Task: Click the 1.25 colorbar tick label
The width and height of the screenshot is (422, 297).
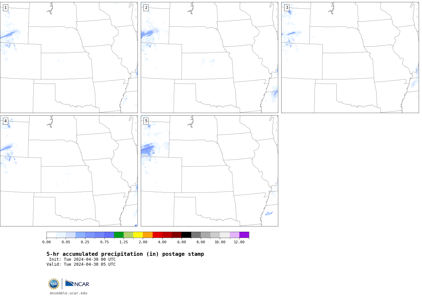Action: (124, 242)
